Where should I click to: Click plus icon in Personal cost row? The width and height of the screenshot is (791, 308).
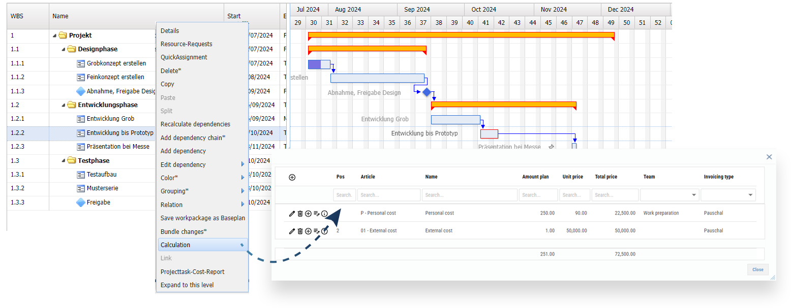click(308, 214)
